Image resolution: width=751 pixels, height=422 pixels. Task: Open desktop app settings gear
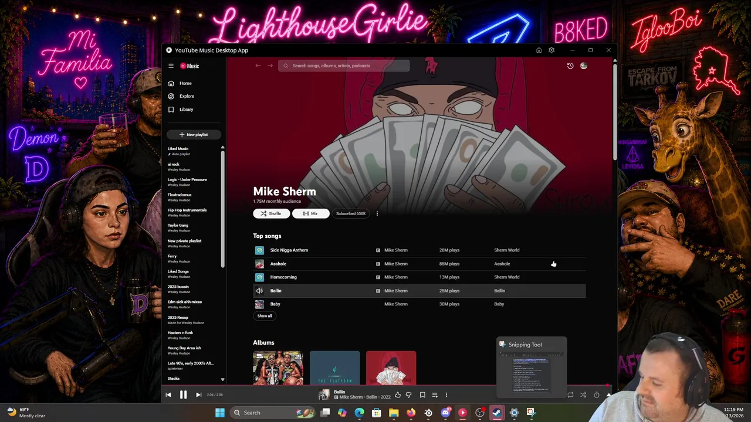coord(552,50)
